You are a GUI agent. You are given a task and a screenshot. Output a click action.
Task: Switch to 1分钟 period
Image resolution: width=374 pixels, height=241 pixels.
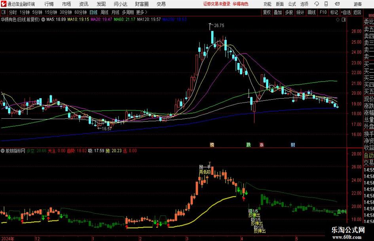[25, 12]
